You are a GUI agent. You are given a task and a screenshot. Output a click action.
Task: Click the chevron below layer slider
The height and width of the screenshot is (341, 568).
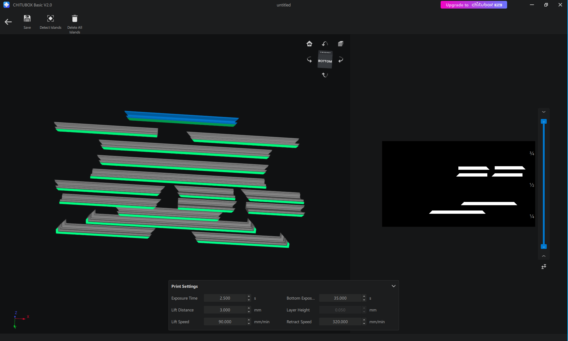(544, 256)
